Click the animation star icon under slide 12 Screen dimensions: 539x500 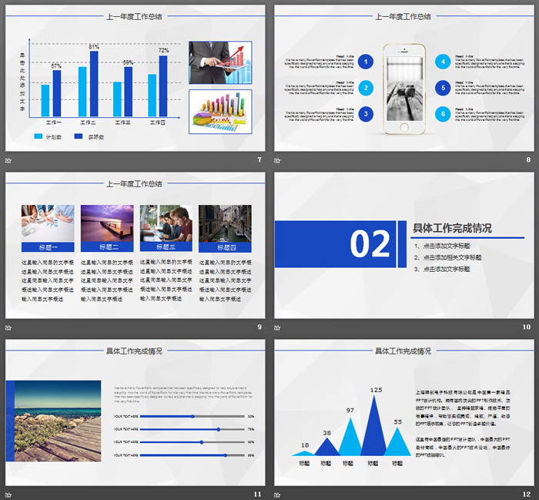277,495
